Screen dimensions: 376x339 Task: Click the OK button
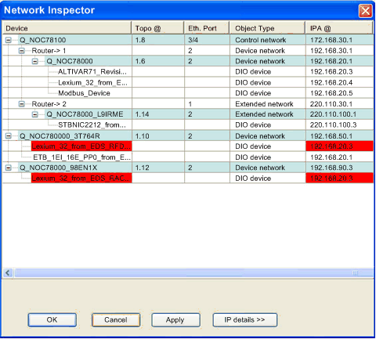tap(52, 320)
